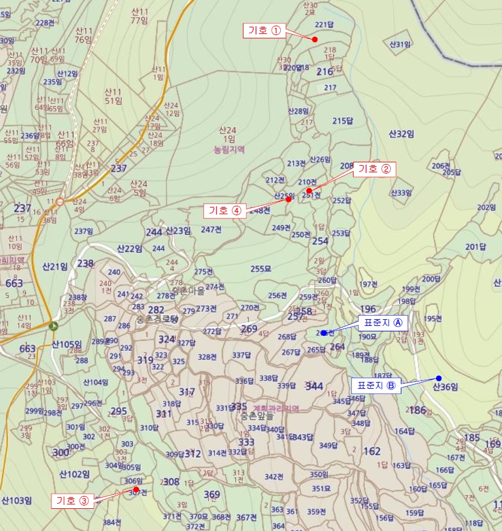Click parcel label 166답

coord(445,470)
